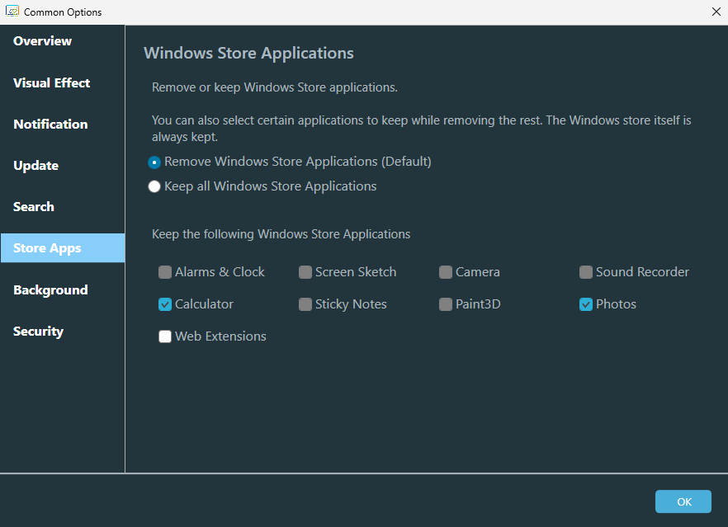
Task: Select Remove Windows Store Applications radio option
Action: click(x=154, y=162)
